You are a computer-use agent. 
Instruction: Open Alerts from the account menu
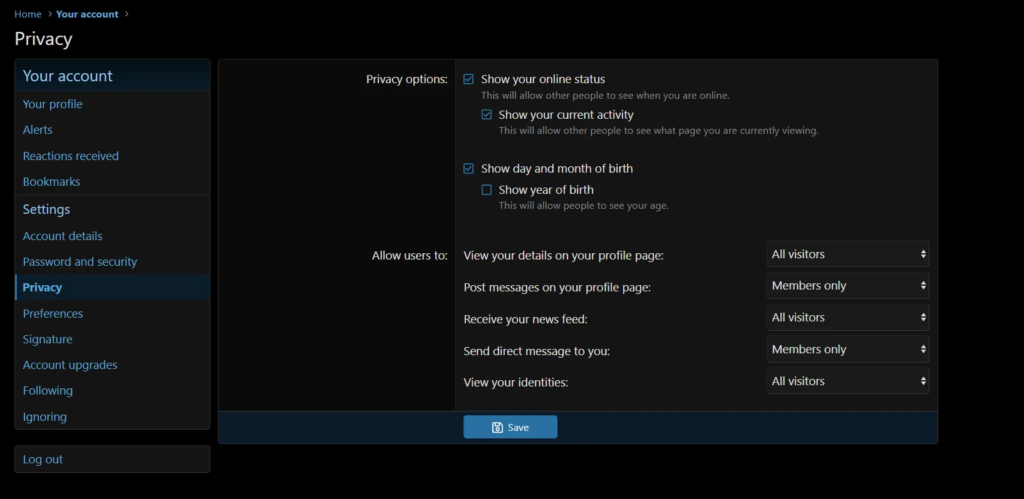tap(38, 130)
